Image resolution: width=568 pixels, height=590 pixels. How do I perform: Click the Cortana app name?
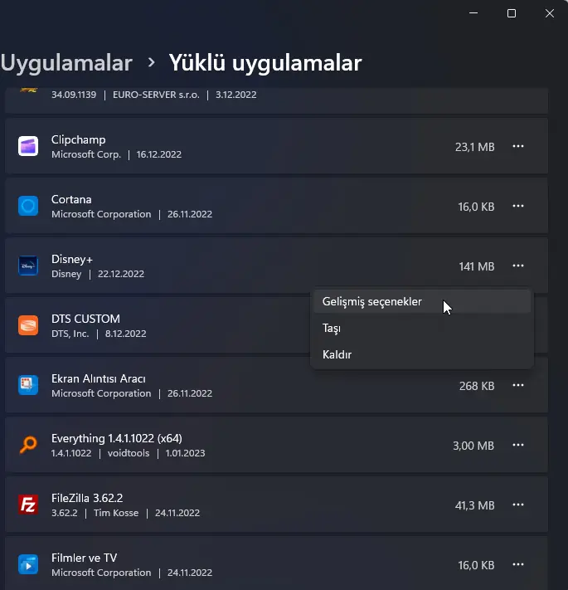click(71, 199)
